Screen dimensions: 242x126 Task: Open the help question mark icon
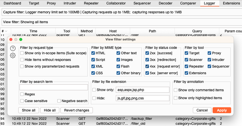[x=13, y=48]
